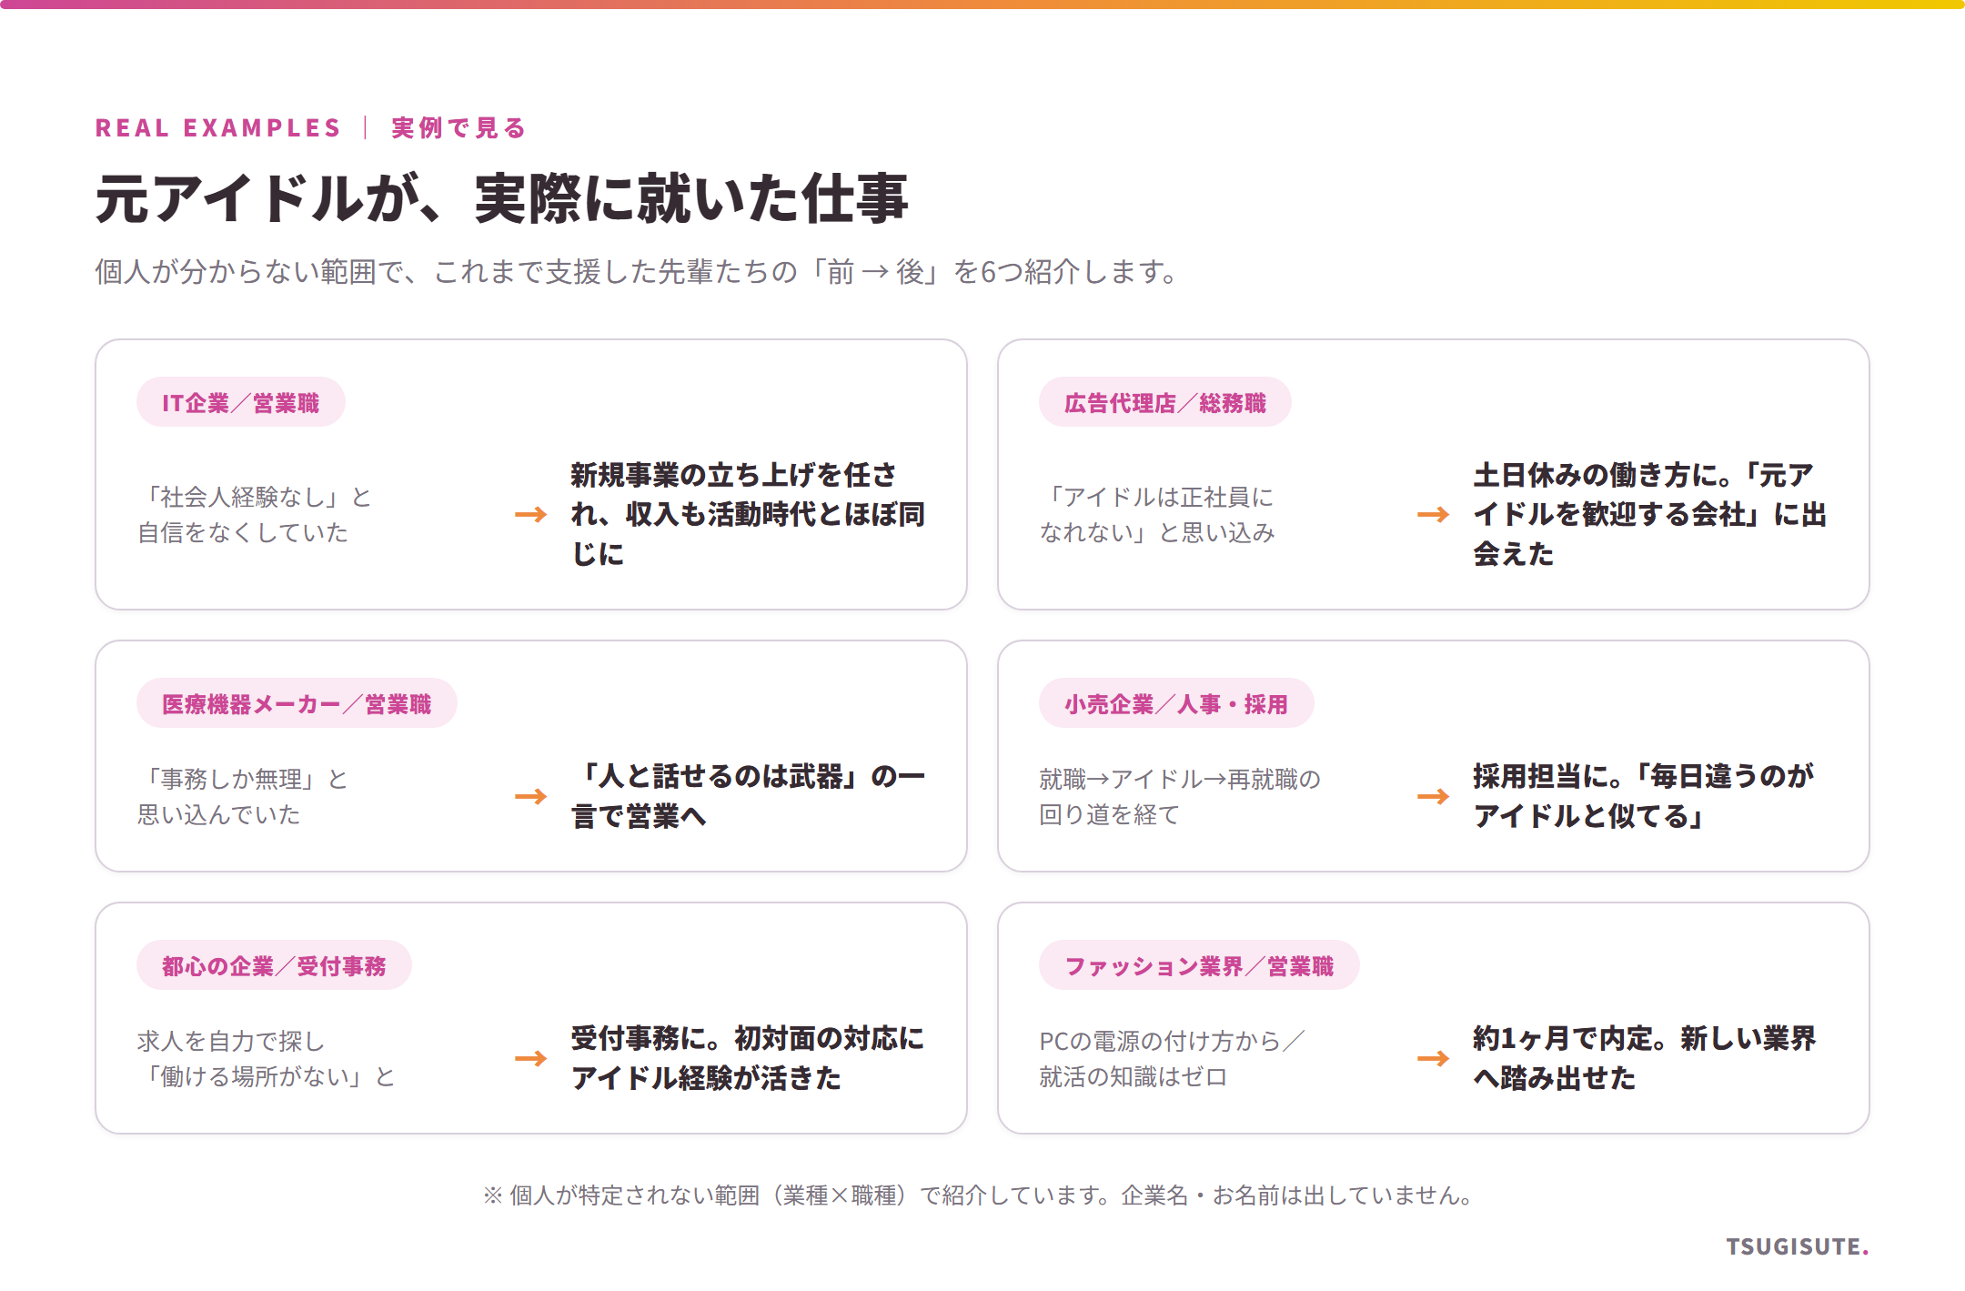Select the '小売企業／人事・採用' tag
This screenshot has height=1291, width=1965.
[x=1176, y=703]
